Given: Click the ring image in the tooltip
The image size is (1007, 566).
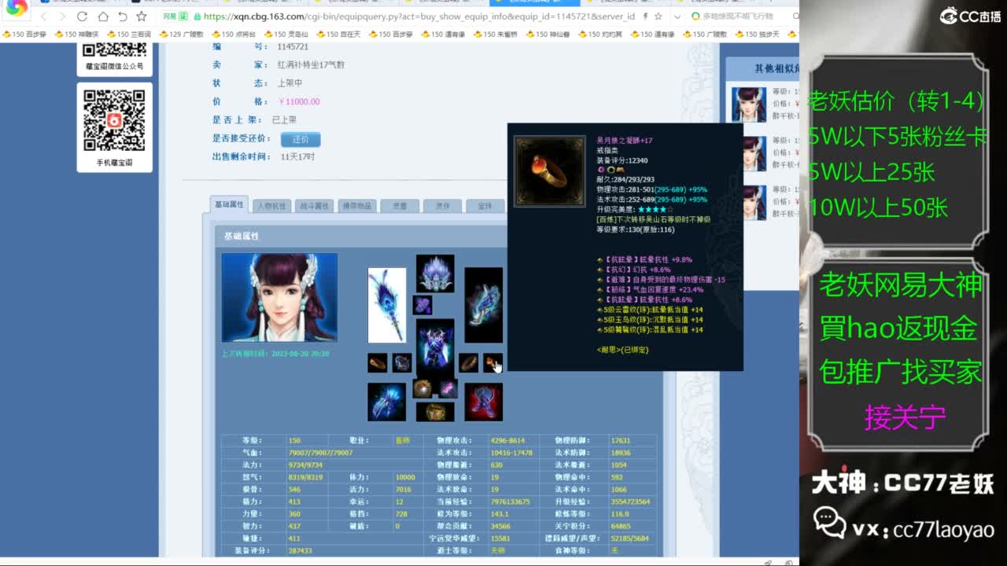Looking at the screenshot, I should coord(550,172).
